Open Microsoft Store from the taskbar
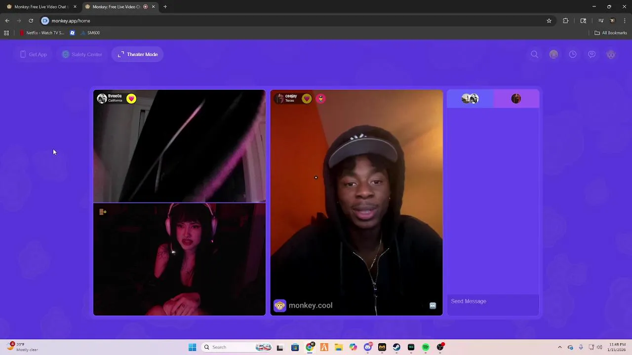 coord(295,347)
